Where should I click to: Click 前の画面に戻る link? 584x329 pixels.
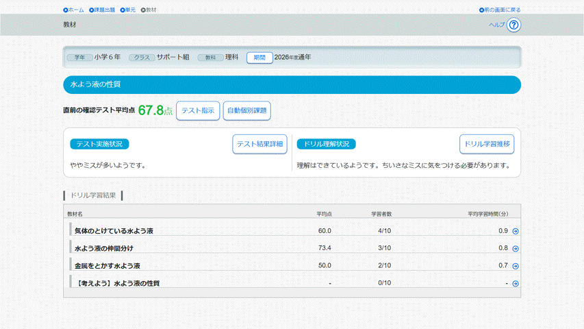pyautogui.click(x=500, y=10)
